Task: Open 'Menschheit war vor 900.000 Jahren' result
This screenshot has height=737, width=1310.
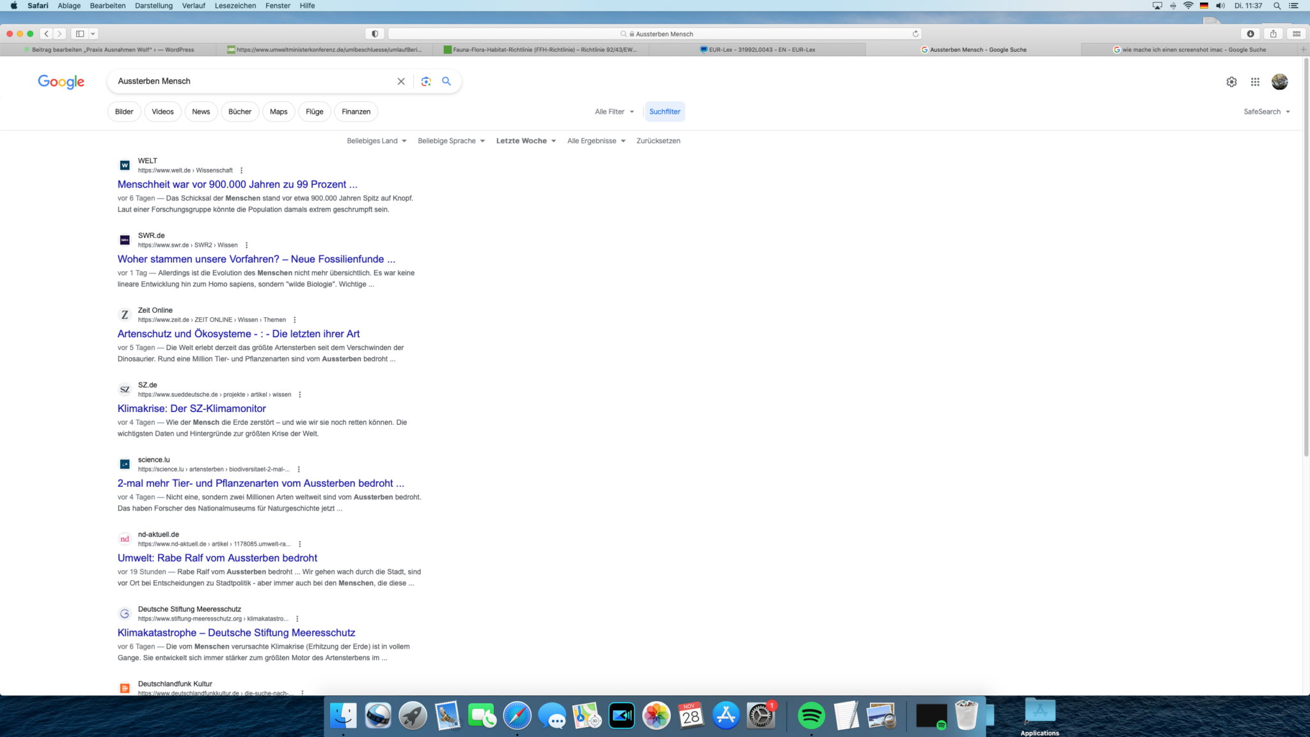Action: 237,184
